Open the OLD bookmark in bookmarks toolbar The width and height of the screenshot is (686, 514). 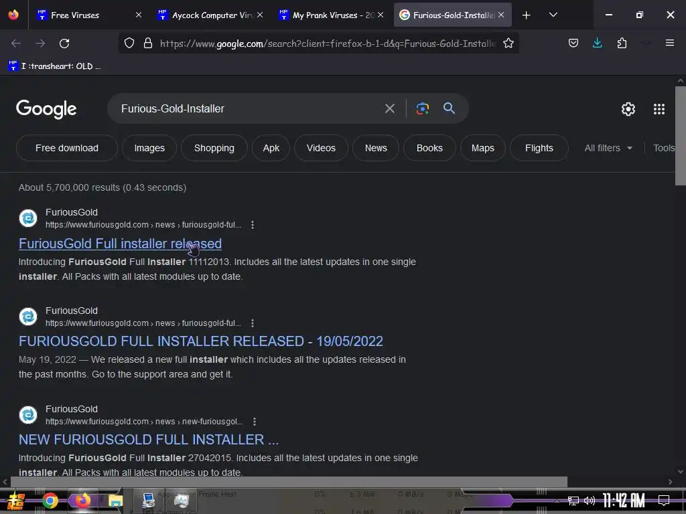pyautogui.click(x=54, y=66)
